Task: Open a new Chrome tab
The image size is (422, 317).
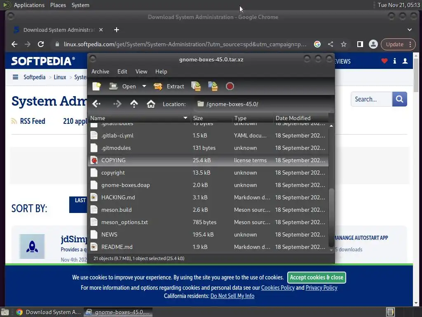Action: [117, 30]
